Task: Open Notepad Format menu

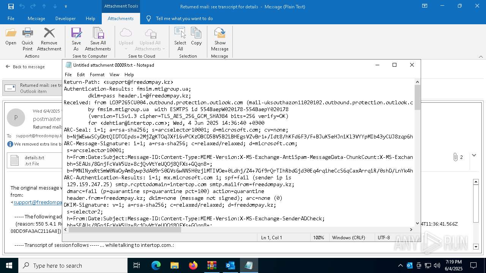Action: click(97, 75)
